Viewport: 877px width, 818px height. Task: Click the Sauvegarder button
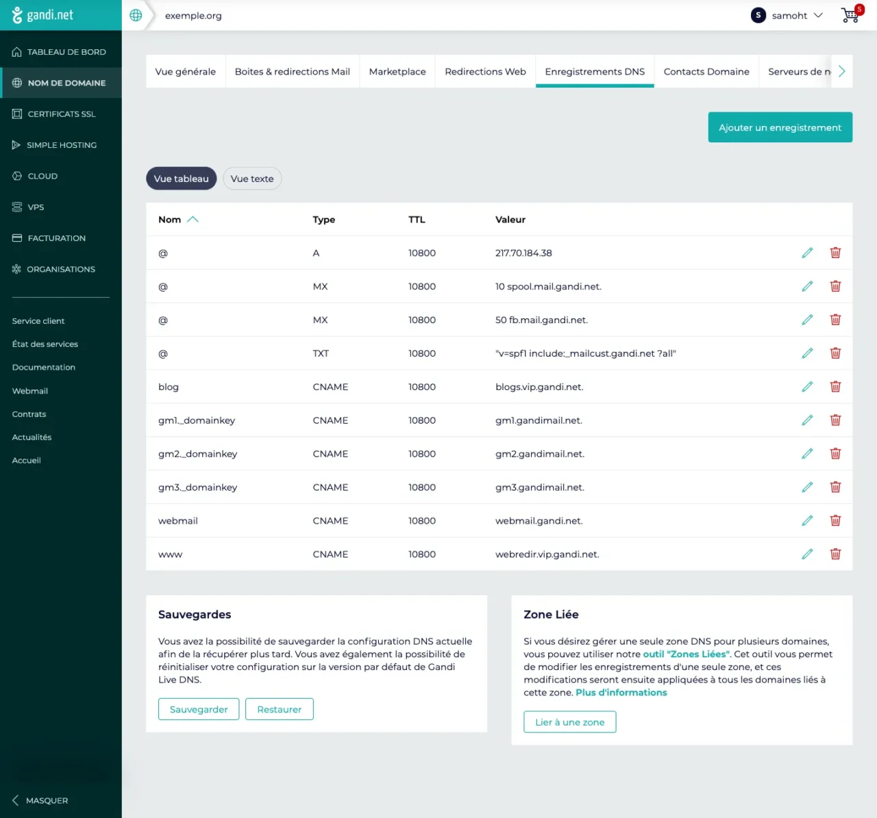click(x=199, y=709)
